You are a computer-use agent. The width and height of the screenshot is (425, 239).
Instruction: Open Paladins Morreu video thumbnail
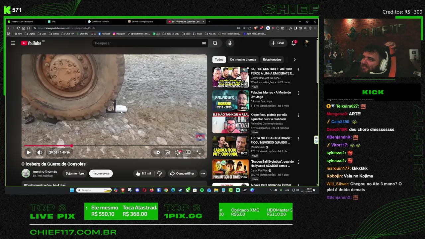click(230, 100)
